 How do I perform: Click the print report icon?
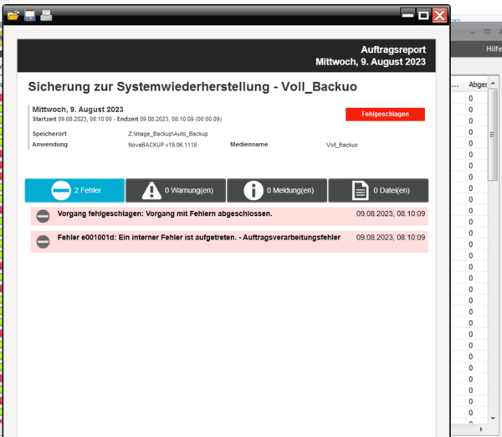pyautogui.click(x=46, y=15)
